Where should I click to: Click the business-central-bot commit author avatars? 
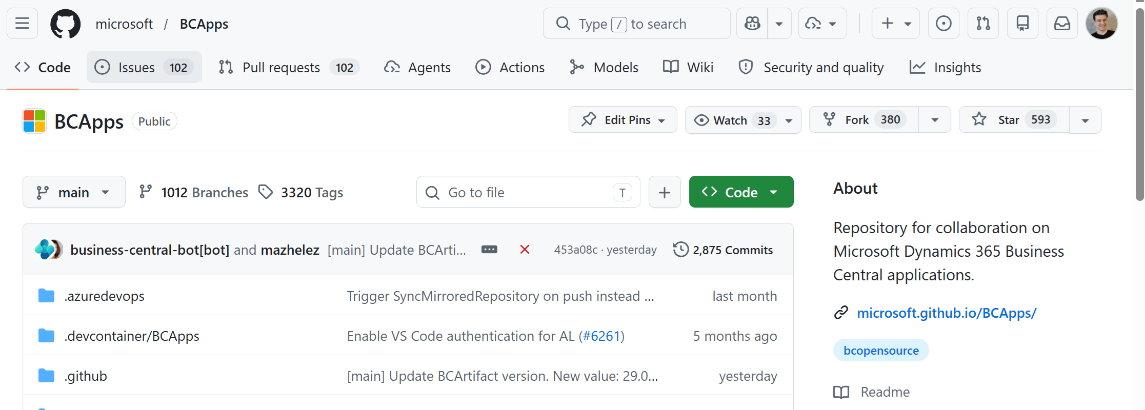(x=49, y=250)
